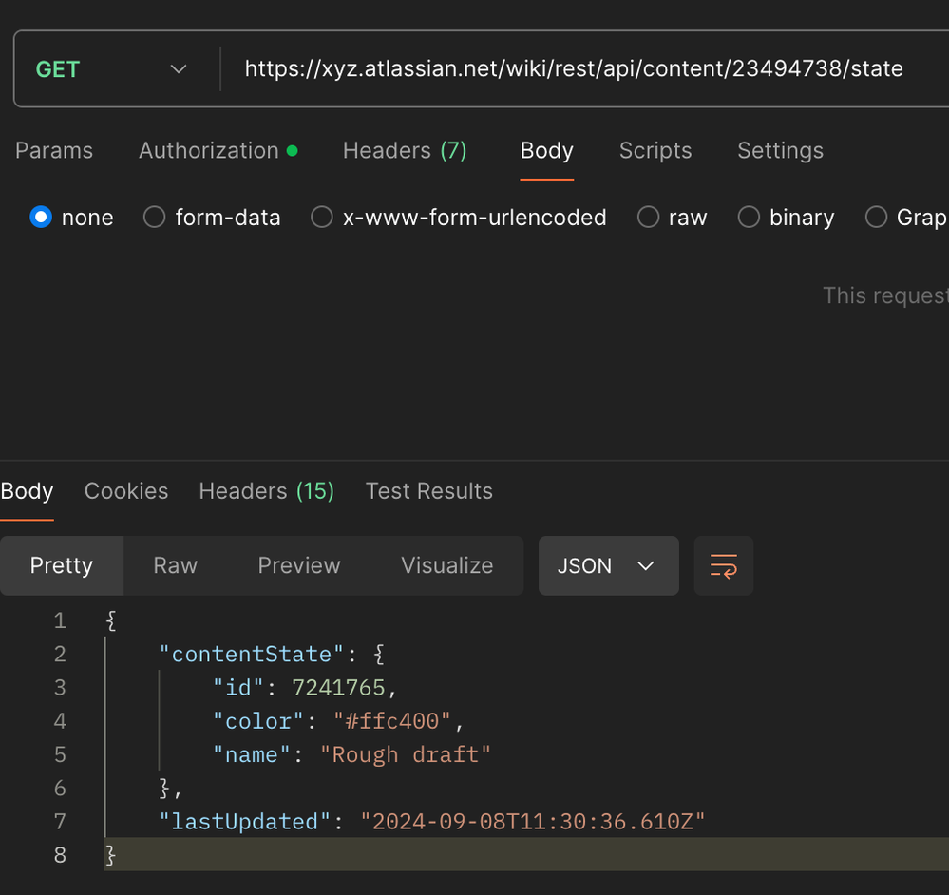
Task: Select the form-data radio button
Action: [x=154, y=217]
